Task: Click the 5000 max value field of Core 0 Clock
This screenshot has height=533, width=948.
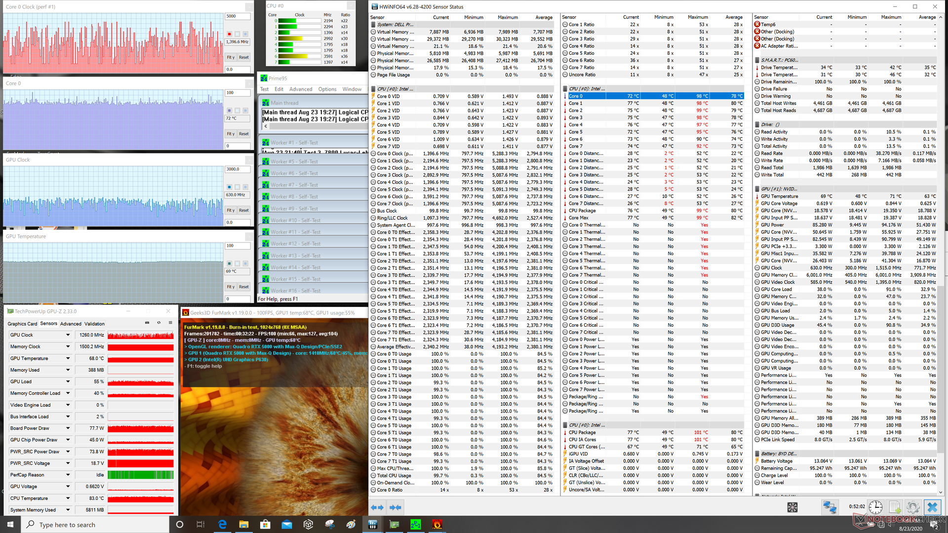Action: click(237, 16)
